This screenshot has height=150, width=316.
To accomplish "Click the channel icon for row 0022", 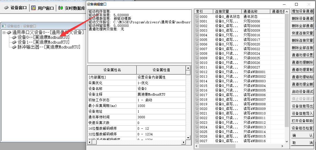I will [197, 118].
